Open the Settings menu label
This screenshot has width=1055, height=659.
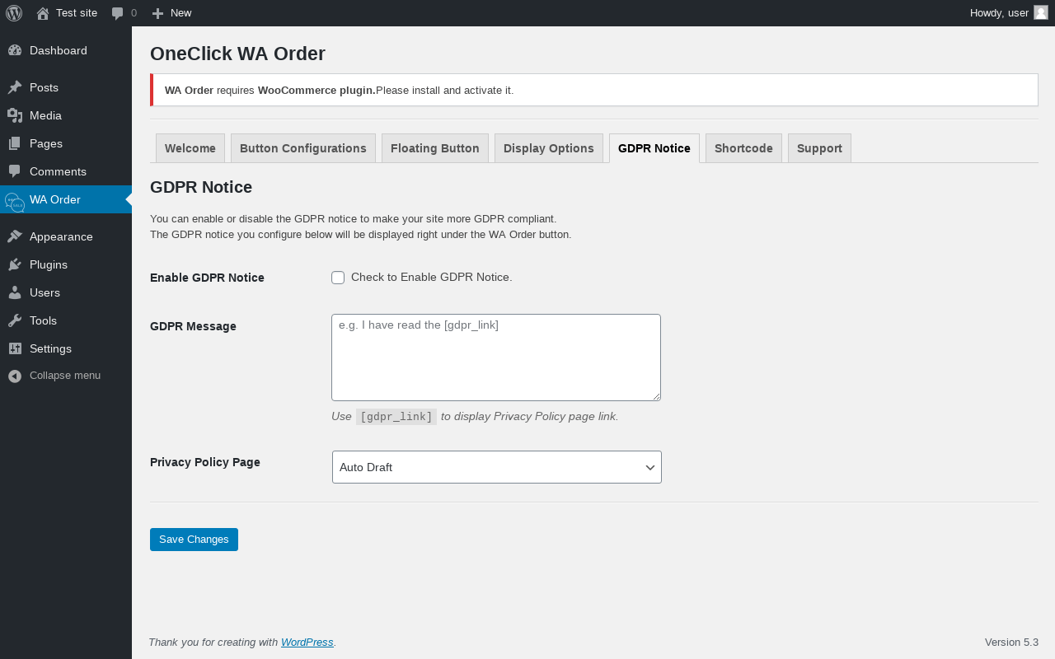pyautogui.click(x=50, y=348)
